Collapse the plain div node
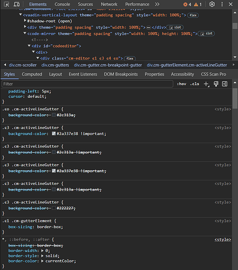The width and height of the screenshot is (238, 270). (x=33, y=52)
